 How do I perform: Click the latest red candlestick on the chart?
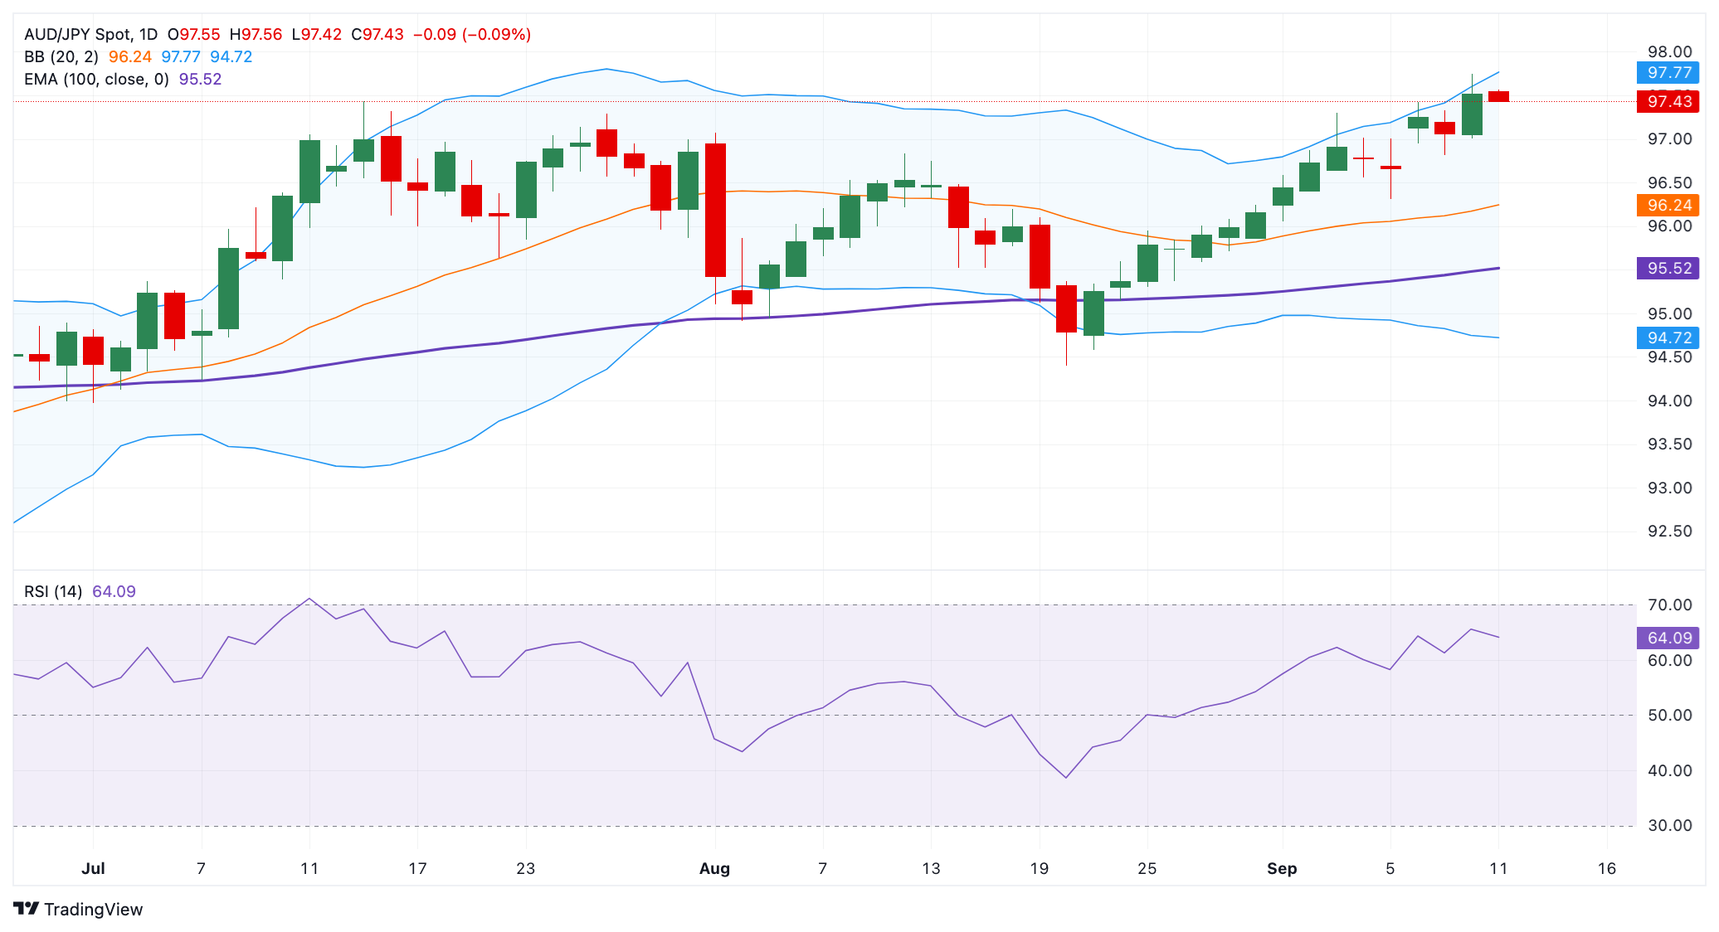[1498, 96]
